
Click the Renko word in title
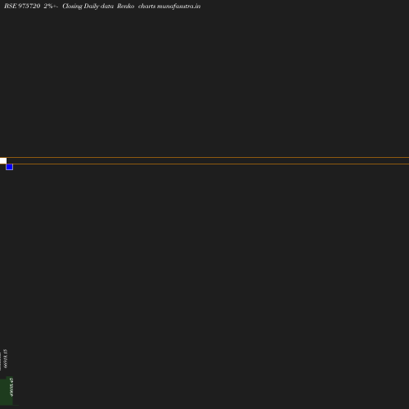point(126,6)
